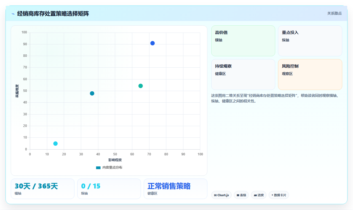
Task: Click the 30天 / 365天 stat value
Action: (x=36, y=186)
